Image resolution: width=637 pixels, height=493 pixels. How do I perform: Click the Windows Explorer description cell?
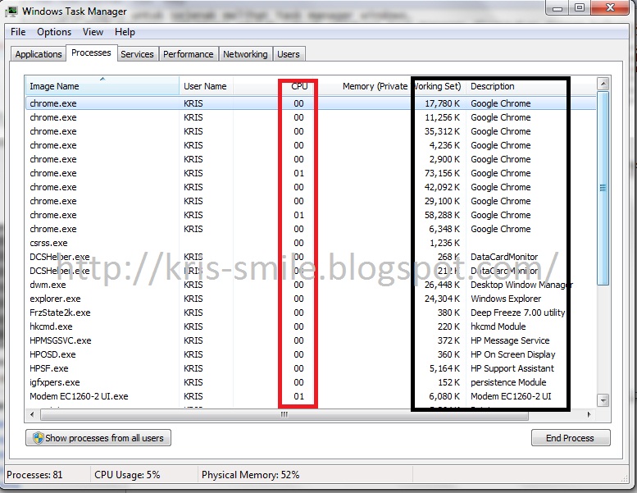click(506, 299)
